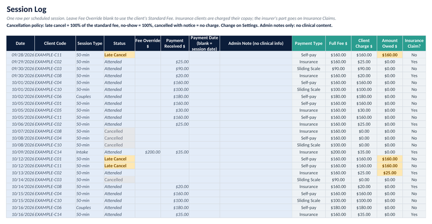Image resolution: width=432 pixels, height=224 pixels.
Task: Click empty Fee Override cell on 10/13/2026 row
Action: tap(148, 173)
